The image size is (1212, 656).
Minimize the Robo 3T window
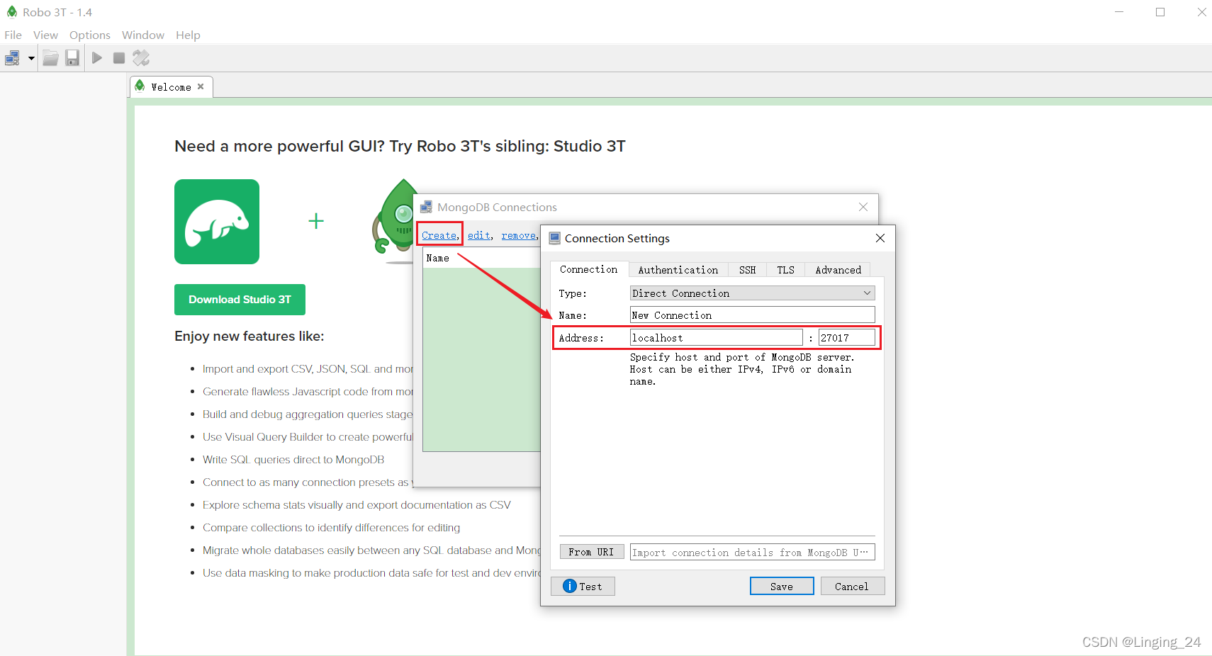click(x=1119, y=12)
